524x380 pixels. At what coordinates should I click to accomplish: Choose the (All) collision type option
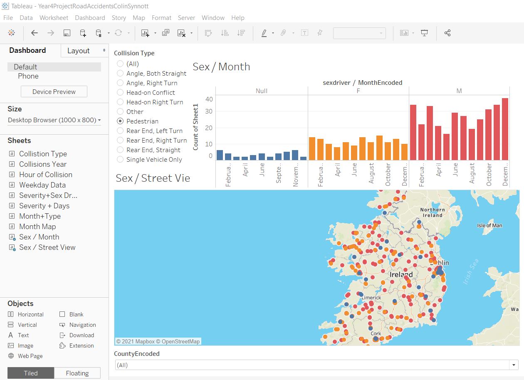click(120, 64)
